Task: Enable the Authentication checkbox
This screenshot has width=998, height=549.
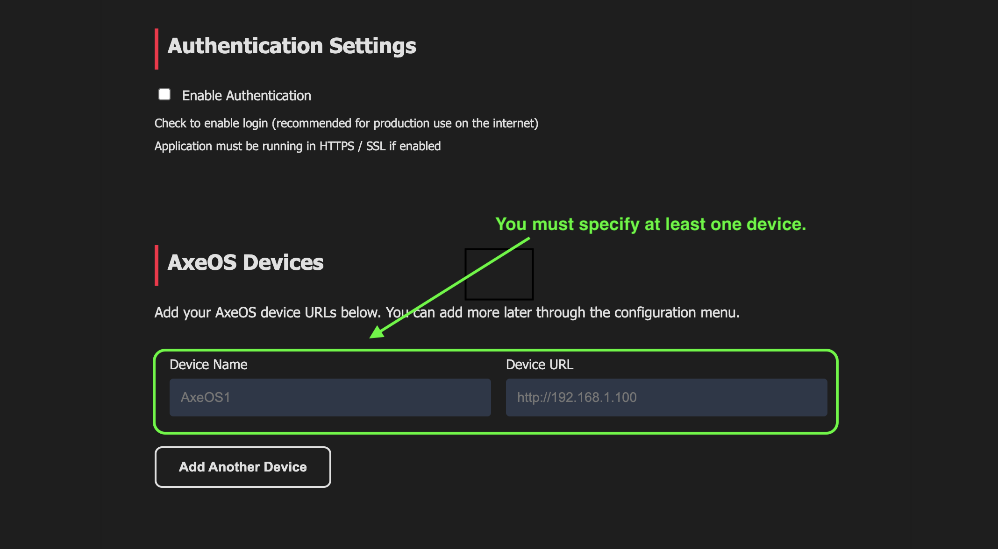Action: (164, 95)
